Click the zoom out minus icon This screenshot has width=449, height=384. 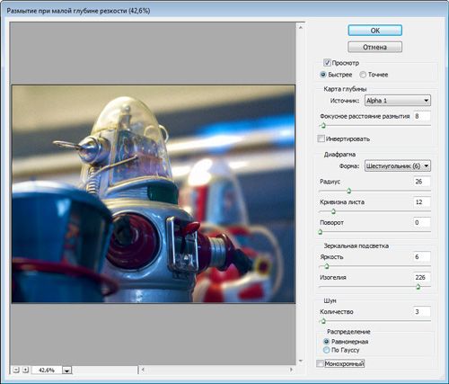click(x=16, y=370)
